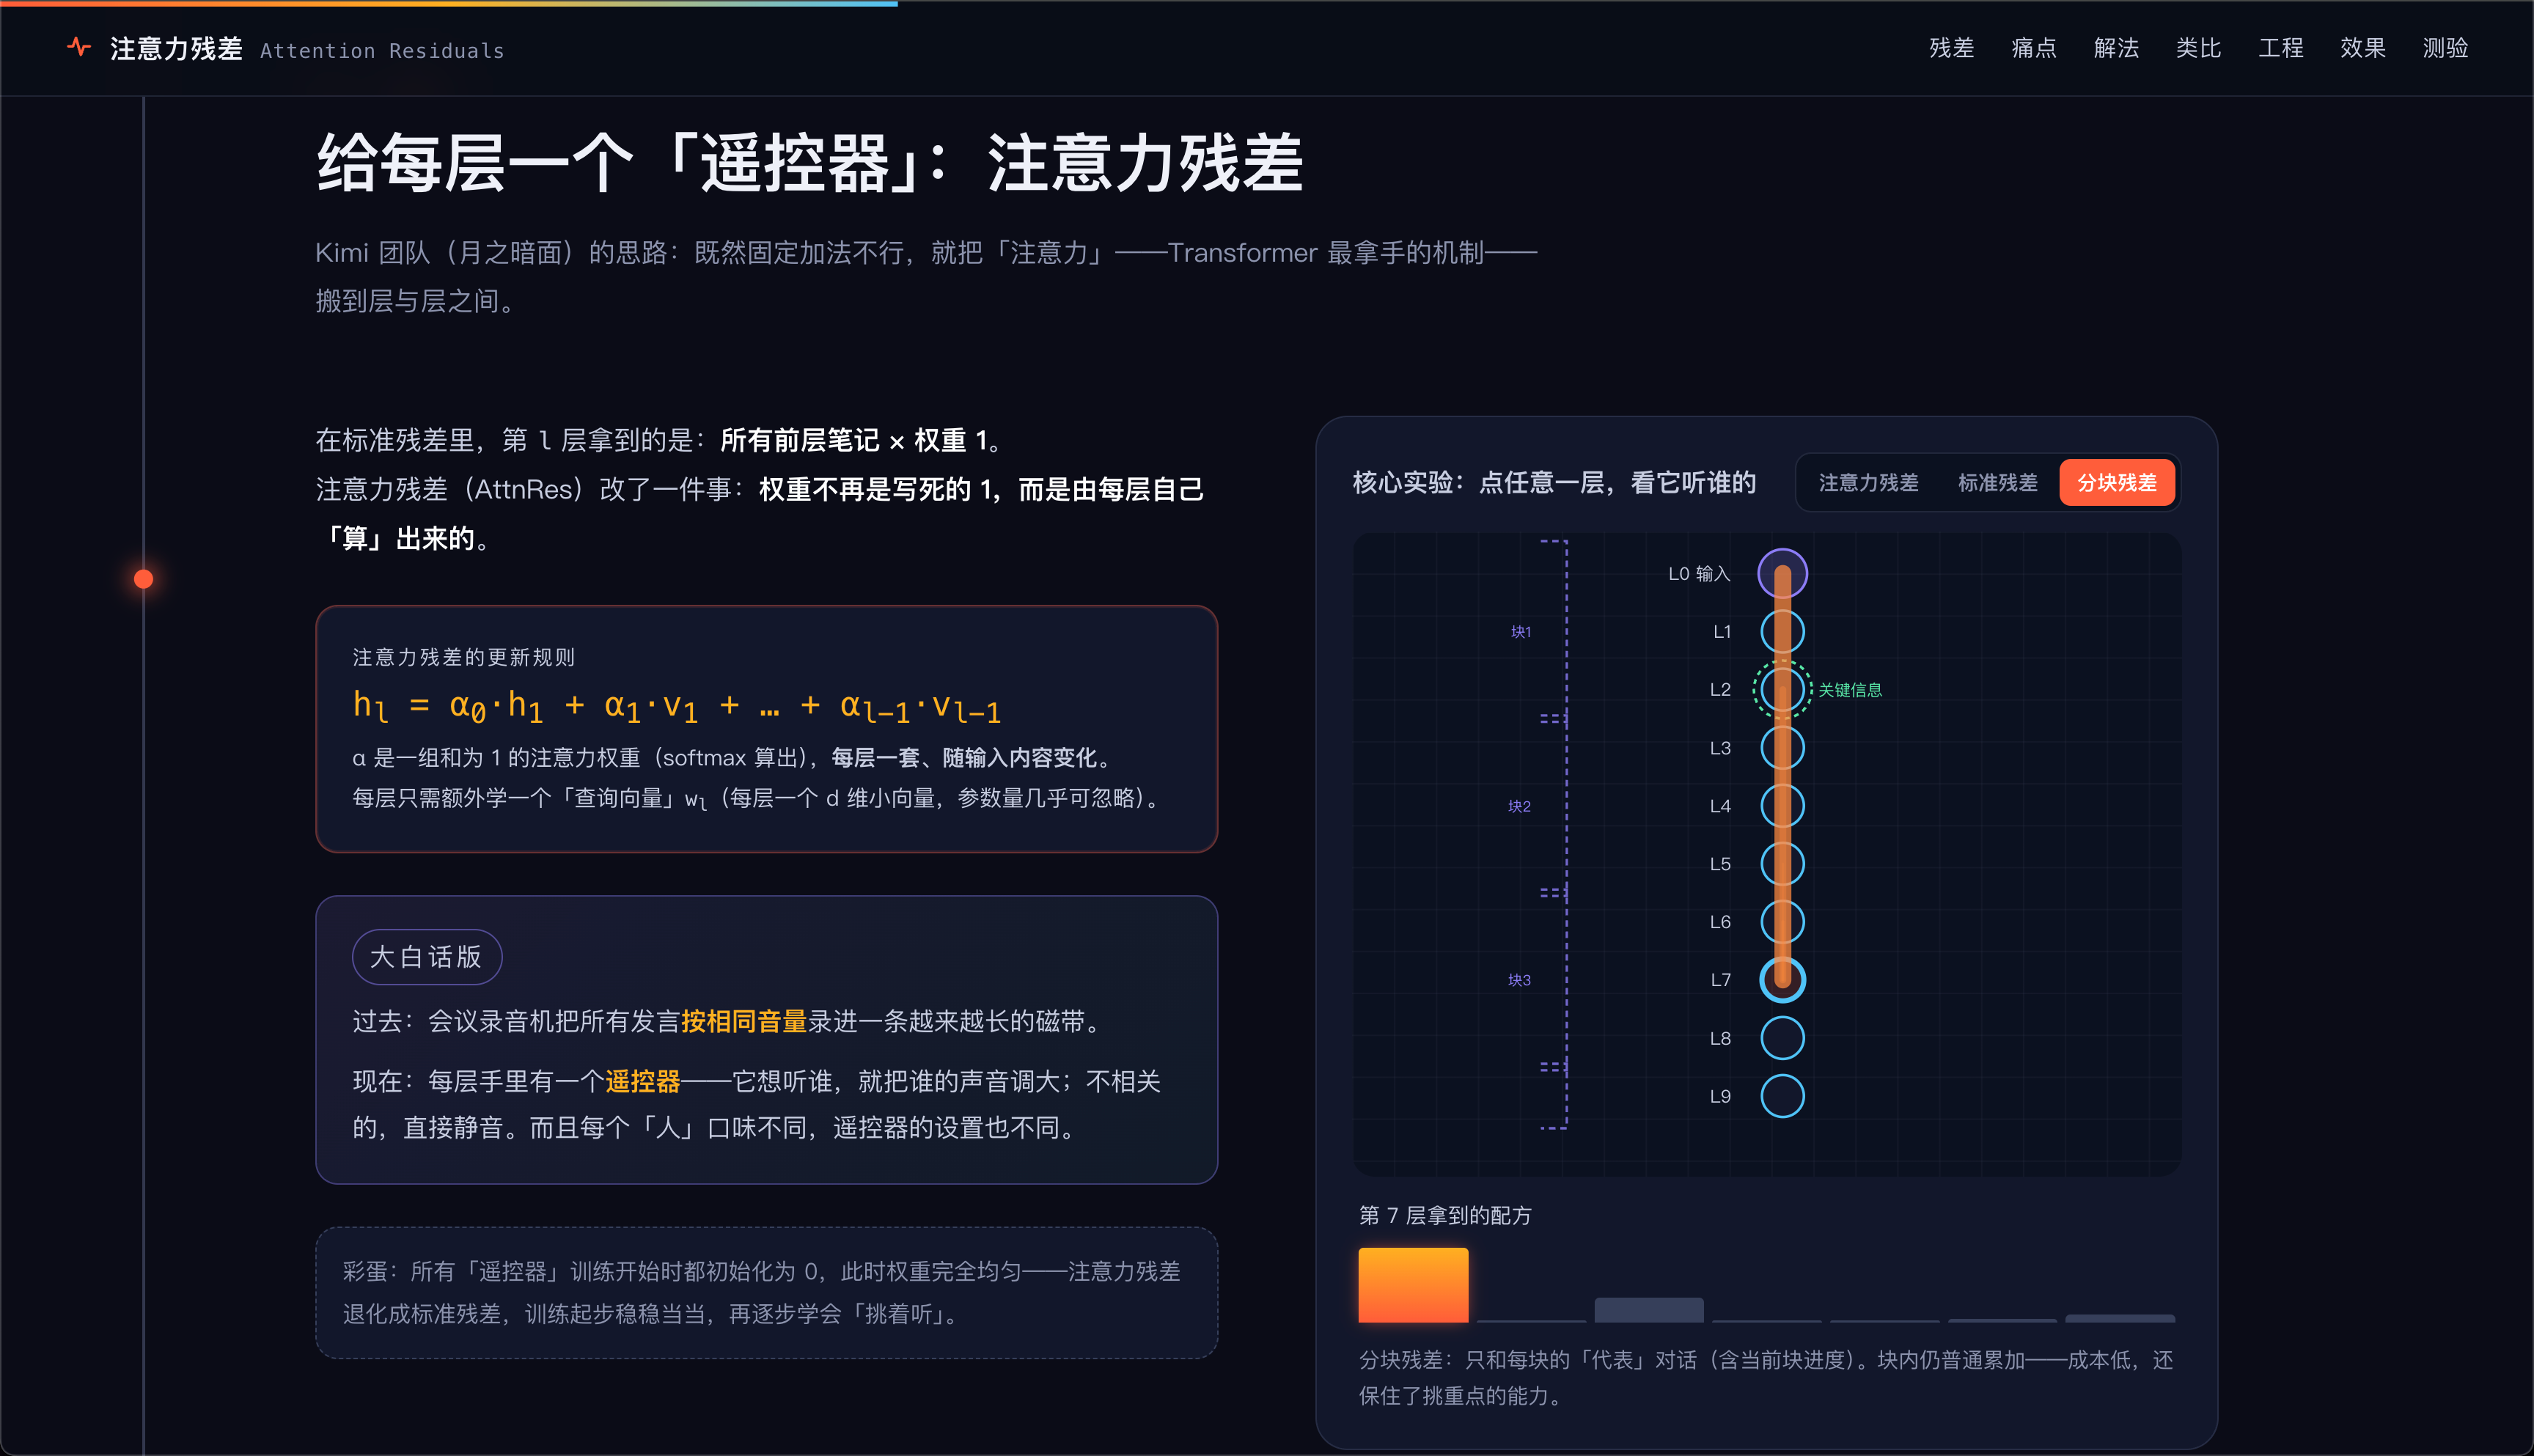Screen dimensions: 2534x1456
Task: Click the 注意力残差的更新规则 formula caption
Action: (x=464, y=657)
